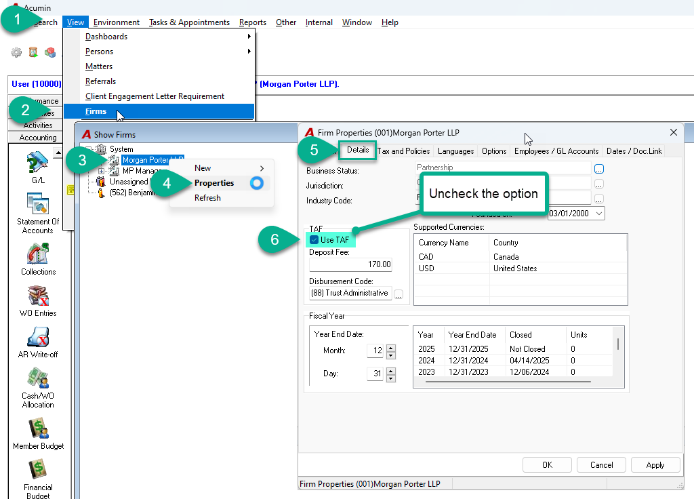Expand the MP Manag… tree node
The width and height of the screenshot is (694, 499).
click(x=102, y=171)
